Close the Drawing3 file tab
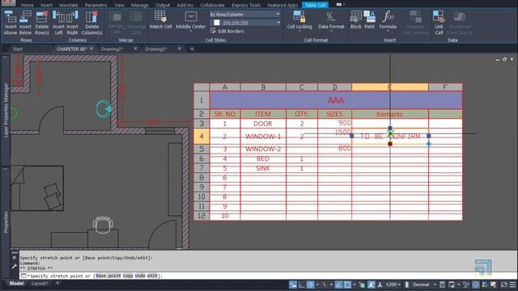Screen dimensions: 518x291 pyautogui.click(x=180, y=48)
